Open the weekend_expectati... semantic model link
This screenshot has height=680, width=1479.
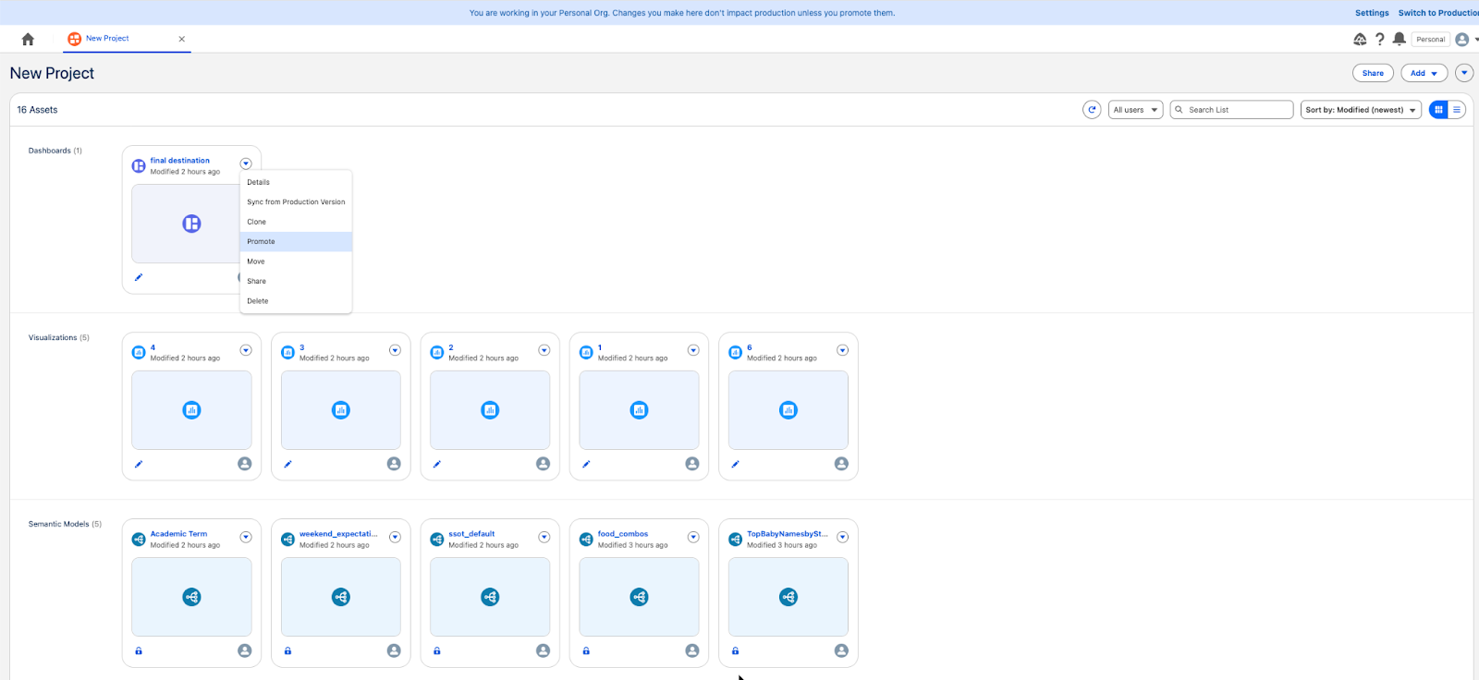(x=338, y=534)
